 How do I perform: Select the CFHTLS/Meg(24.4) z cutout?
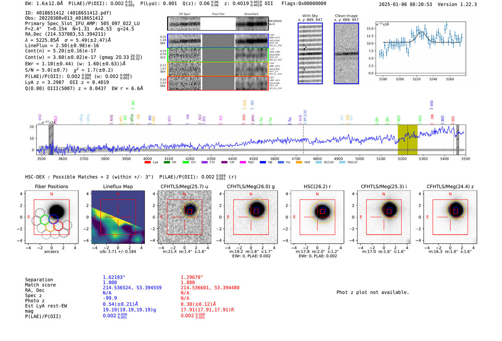pos(450,217)
